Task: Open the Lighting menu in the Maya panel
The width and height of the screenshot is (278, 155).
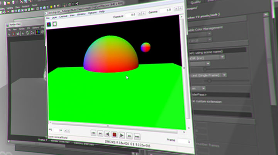Action: point(10,8)
